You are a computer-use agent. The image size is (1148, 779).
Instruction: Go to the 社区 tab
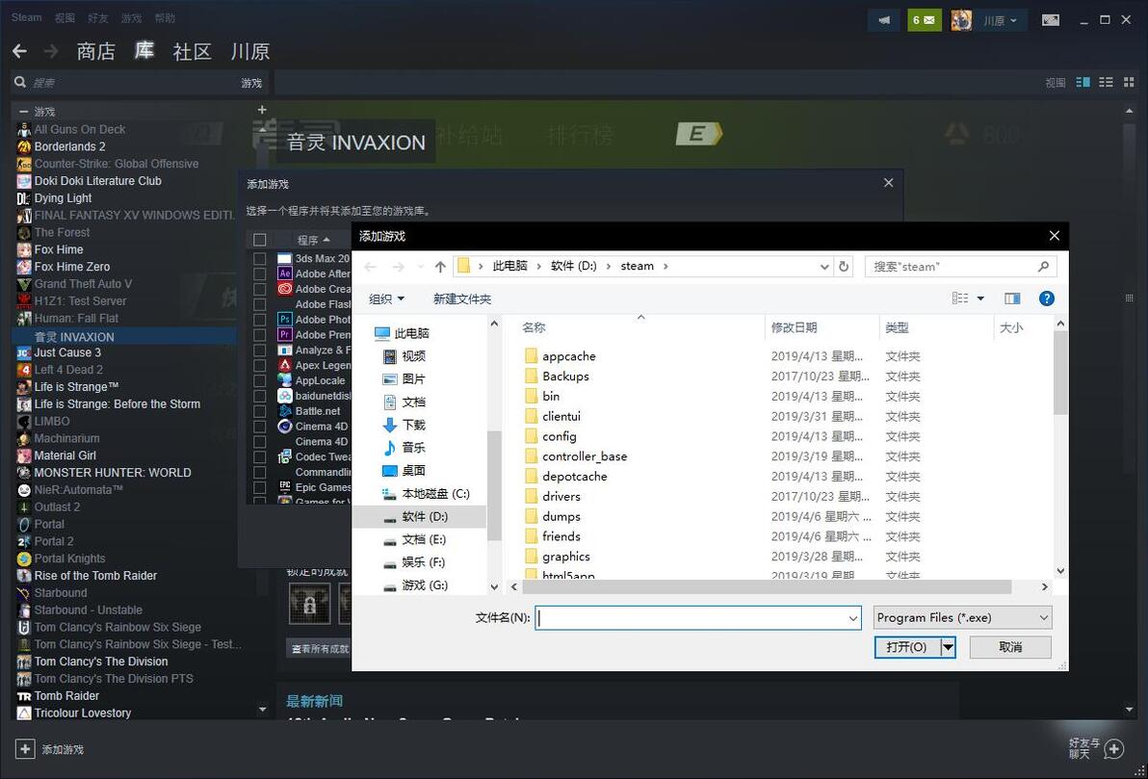click(192, 51)
